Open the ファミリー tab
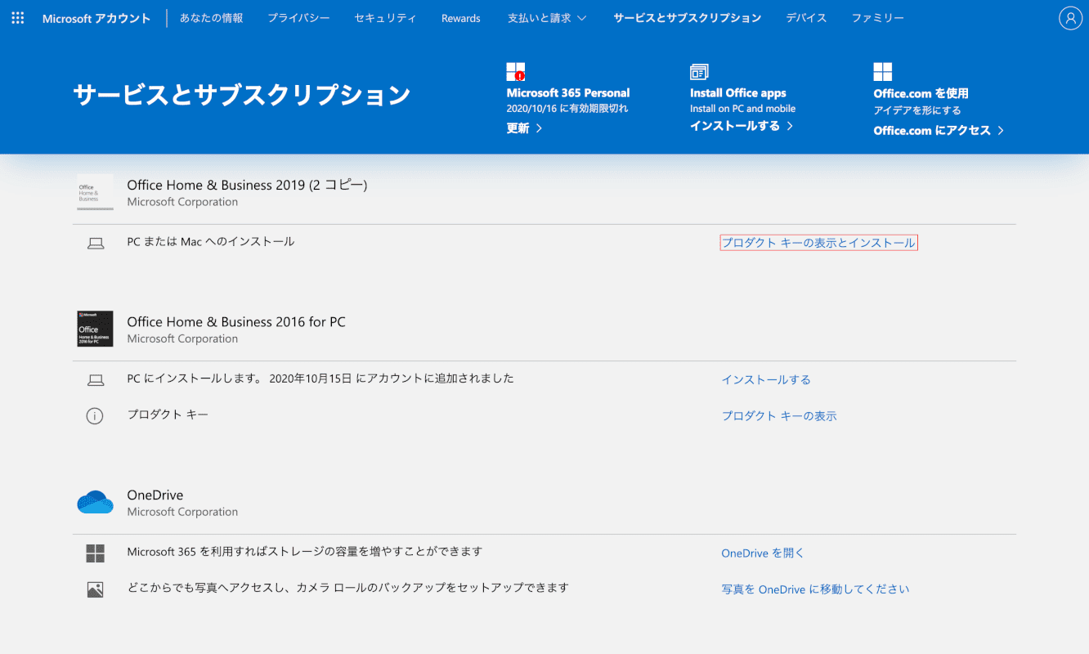The width and height of the screenshot is (1089, 654). (878, 18)
